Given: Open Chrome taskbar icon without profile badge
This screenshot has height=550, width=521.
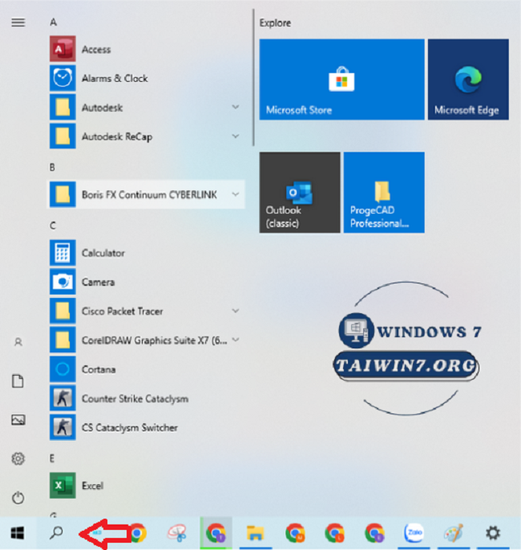Looking at the screenshot, I should pos(139,533).
